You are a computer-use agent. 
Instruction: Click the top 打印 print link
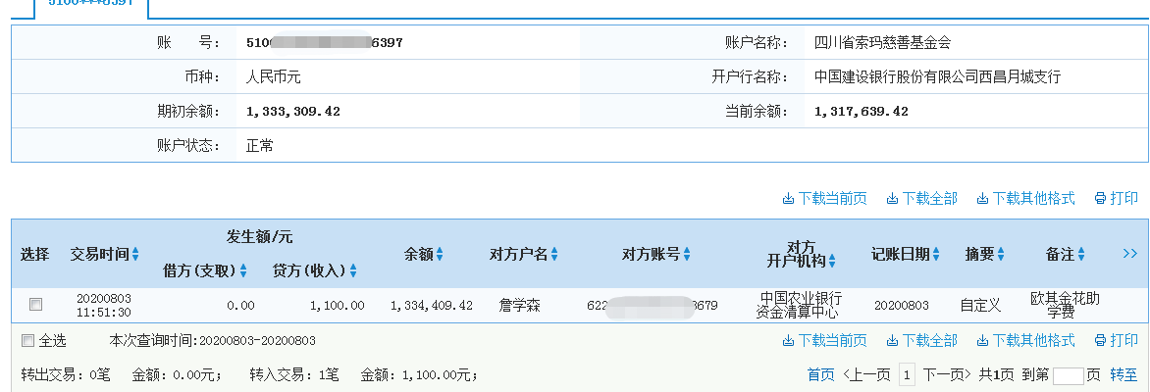point(1117,198)
